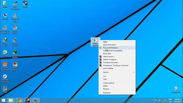Choose Troubleshoot compatibility
The height and width of the screenshot is (103, 183).
[x=117, y=51]
